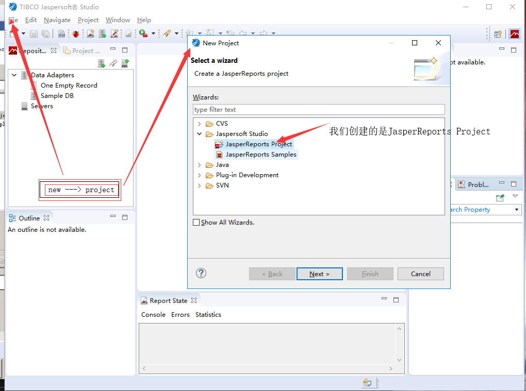The height and width of the screenshot is (391, 526).
Task: Click the pin icon in Problems panel
Action: [x=500, y=198]
